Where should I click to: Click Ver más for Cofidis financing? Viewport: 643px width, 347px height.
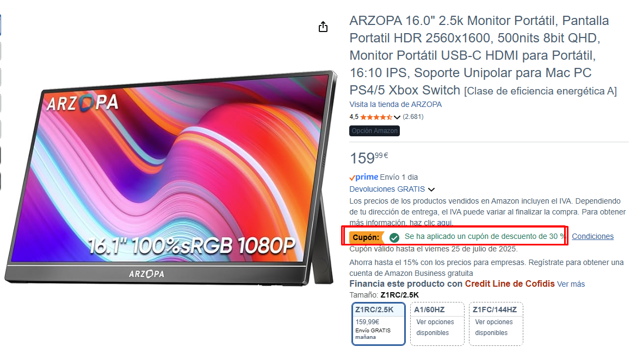pyautogui.click(x=571, y=284)
